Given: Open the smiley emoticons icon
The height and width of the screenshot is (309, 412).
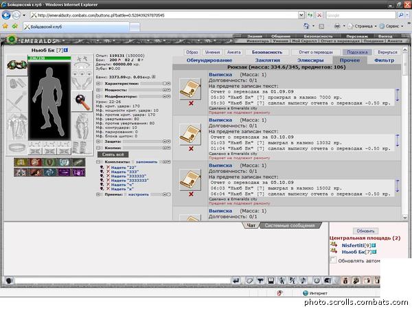Looking at the screenshot, I should click(317, 281).
